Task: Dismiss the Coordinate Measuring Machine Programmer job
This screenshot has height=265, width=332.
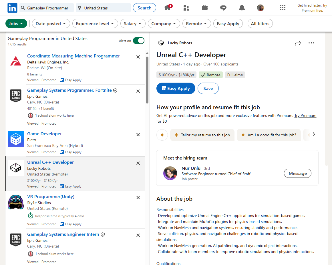Action: tap(138, 57)
